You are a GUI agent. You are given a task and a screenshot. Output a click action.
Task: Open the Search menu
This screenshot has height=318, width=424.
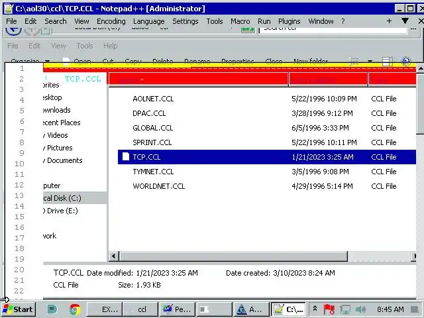56,21
